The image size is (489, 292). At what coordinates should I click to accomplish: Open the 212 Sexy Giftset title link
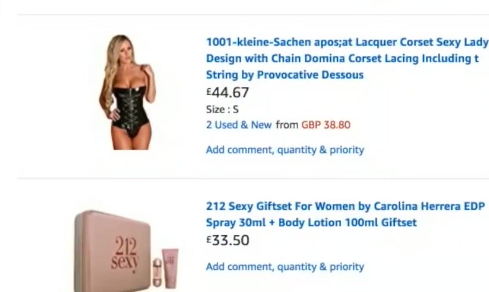[346, 215]
